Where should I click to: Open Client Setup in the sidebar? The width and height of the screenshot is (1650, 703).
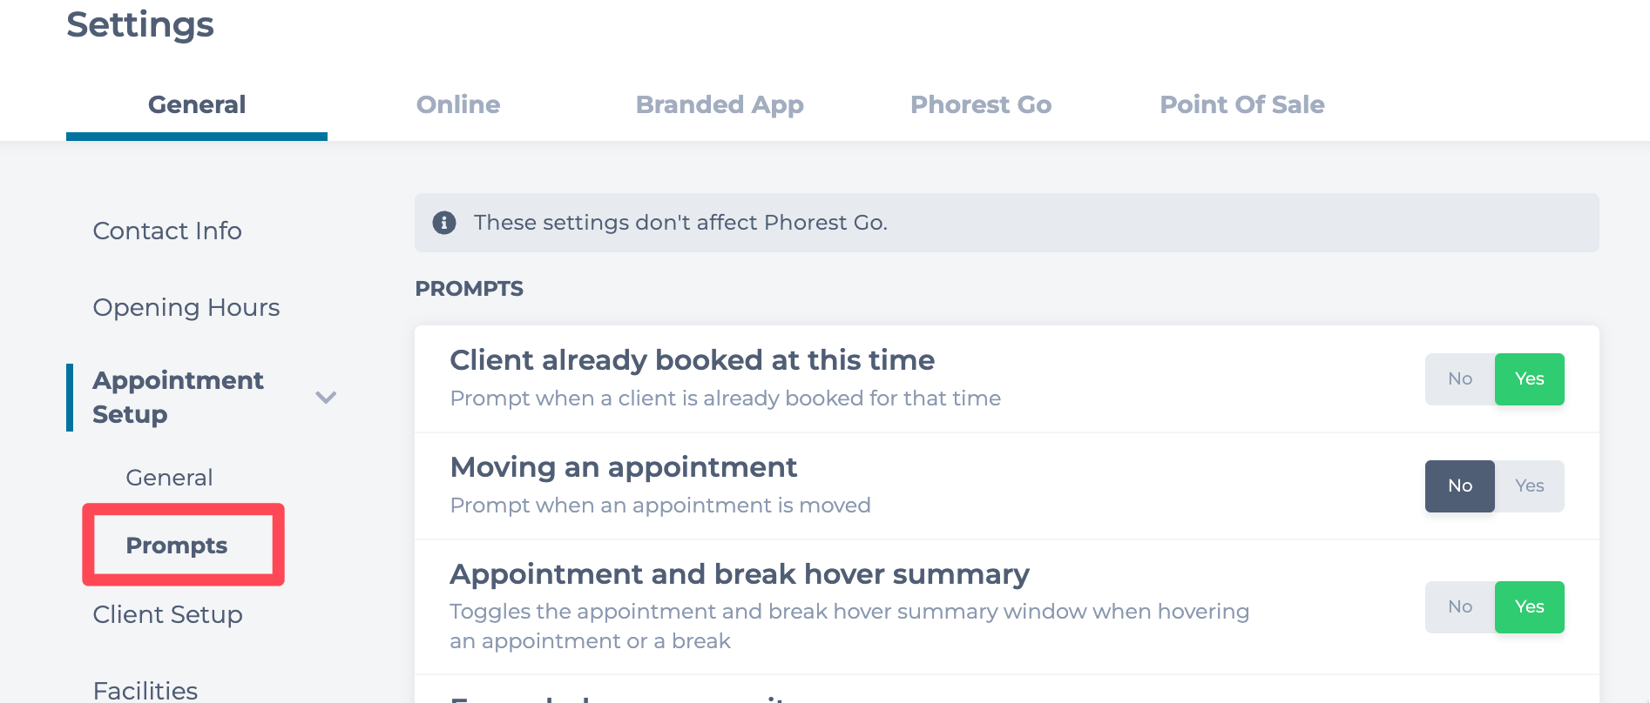[x=168, y=614]
